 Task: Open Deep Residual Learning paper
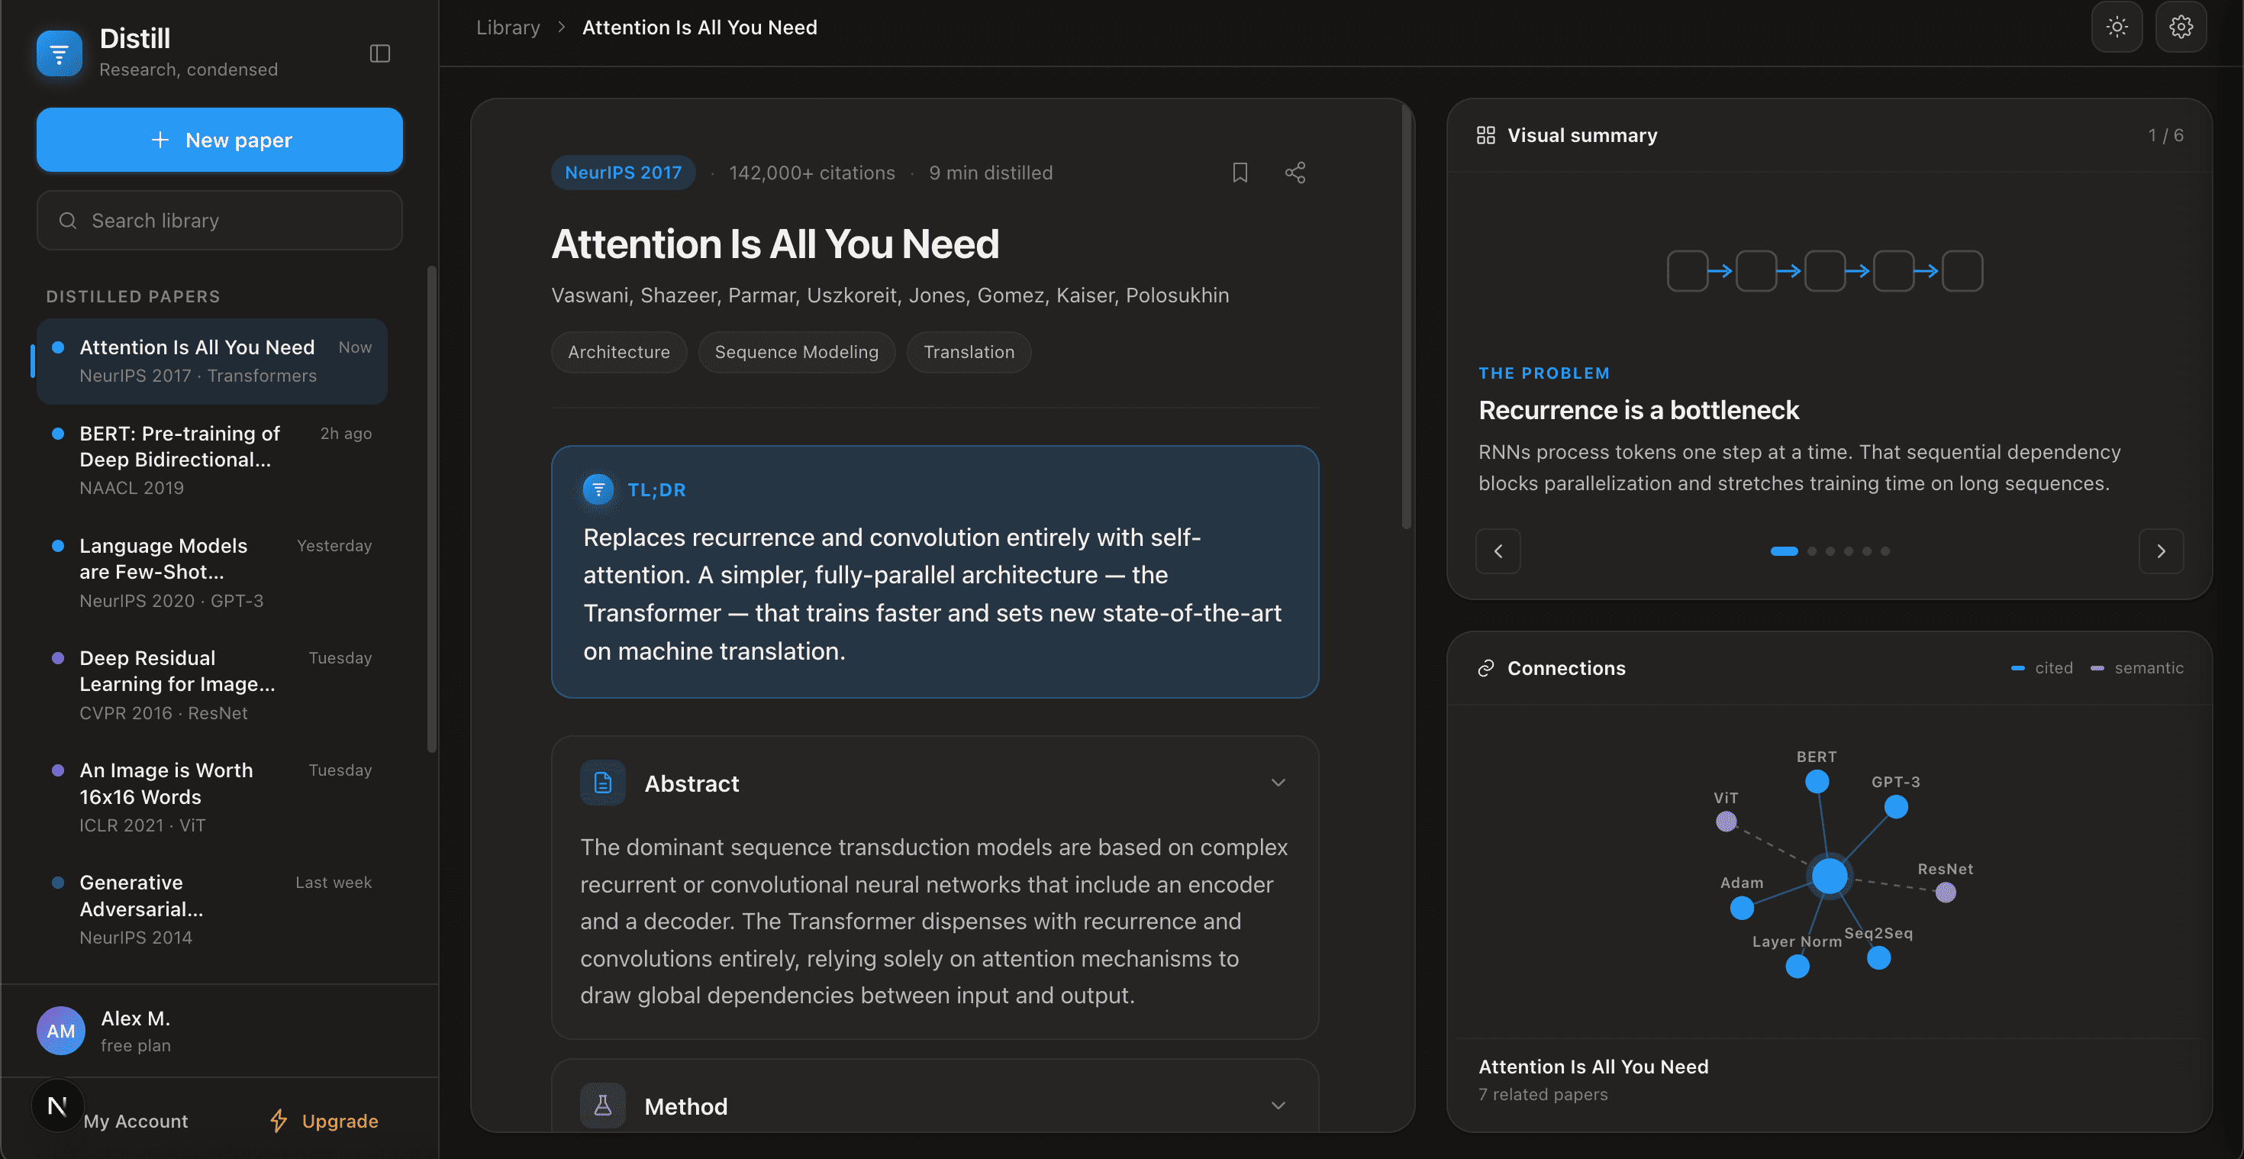pyautogui.click(x=211, y=685)
